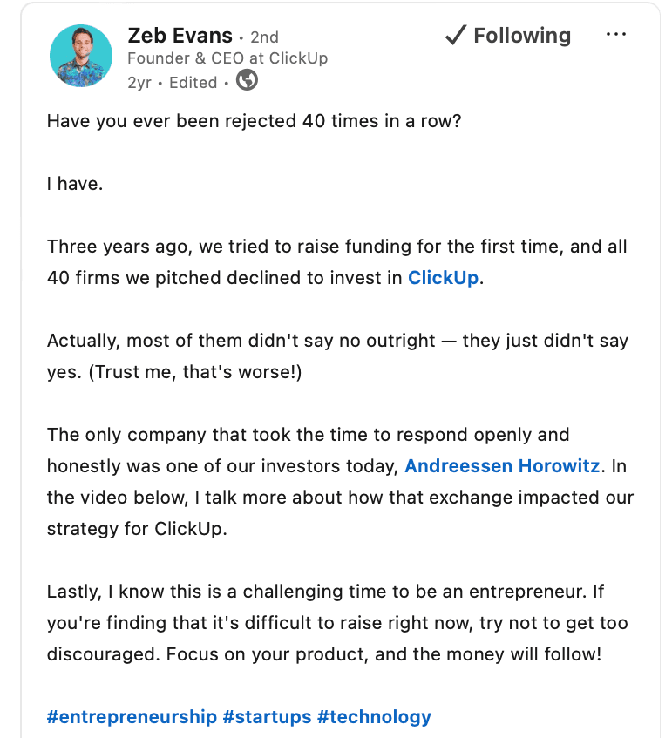Viewport: 672px width, 738px height.
Task: Open Zeb Evans' profile photo
Action: click(81, 56)
